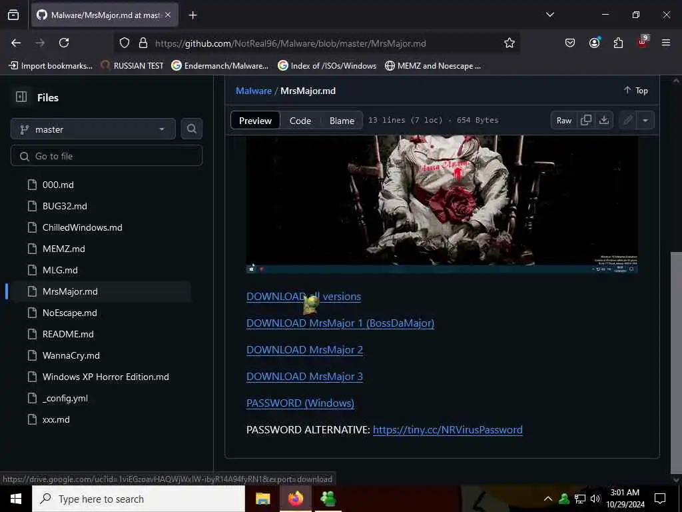Open Firefox View in tab bar
The image size is (682, 512).
click(13, 15)
